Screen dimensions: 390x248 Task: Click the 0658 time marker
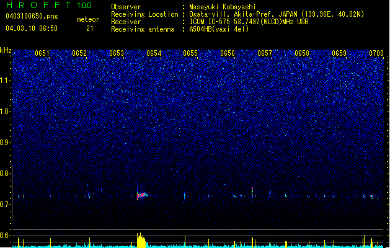pyautogui.click(x=302, y=53)
